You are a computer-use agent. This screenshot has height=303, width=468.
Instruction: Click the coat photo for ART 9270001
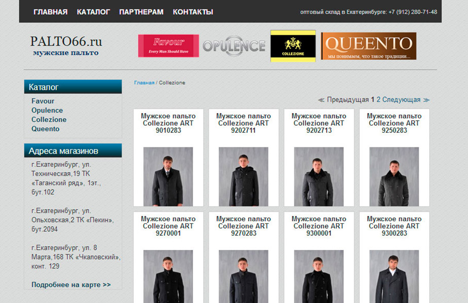(168, 277)
